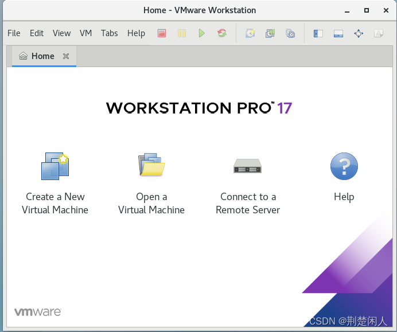Viewport: 397px width, 332px height.
Task: Click the greyed Unity mode toolbar icon
Action: [x=379, y=33]
